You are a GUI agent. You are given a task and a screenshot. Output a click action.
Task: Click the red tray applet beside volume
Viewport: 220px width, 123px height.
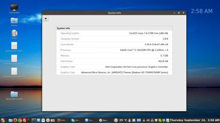click(x=152, y=120)
